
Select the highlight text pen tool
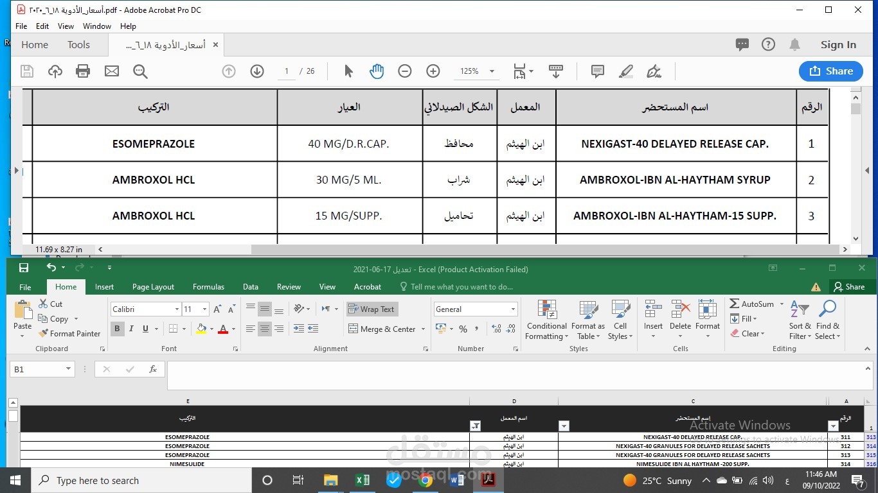point(626,71)
